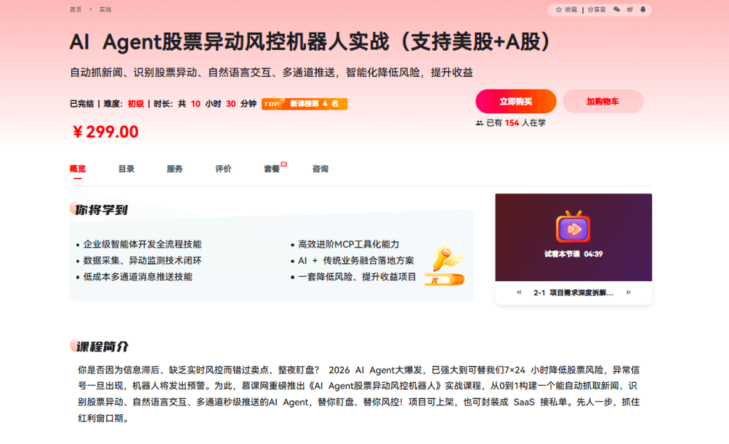This screenshot has width=729, height=444.
Task: Open the 服务 tab
Action: (174, 169)
